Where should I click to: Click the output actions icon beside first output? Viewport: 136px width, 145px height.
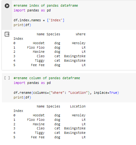tap(7, 34)
